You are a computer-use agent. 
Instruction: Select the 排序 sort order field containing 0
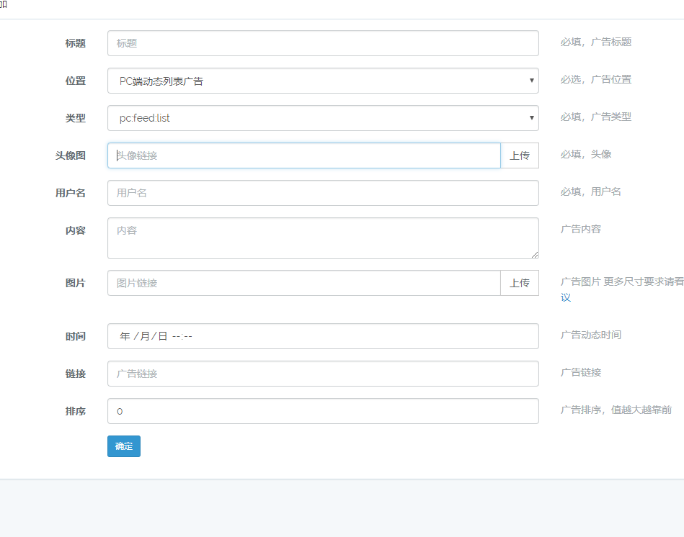[322, 411]
